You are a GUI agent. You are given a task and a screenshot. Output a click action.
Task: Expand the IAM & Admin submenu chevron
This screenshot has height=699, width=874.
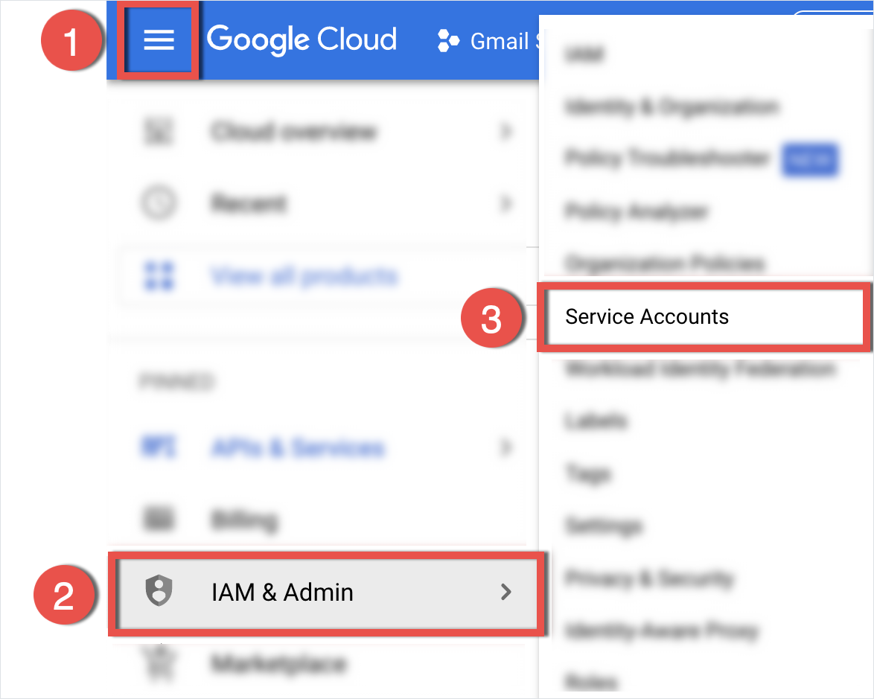(x=505, y=591)
